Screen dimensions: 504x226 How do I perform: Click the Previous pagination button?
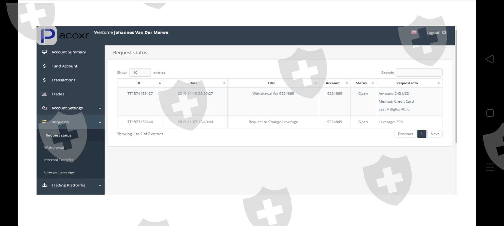405,134
